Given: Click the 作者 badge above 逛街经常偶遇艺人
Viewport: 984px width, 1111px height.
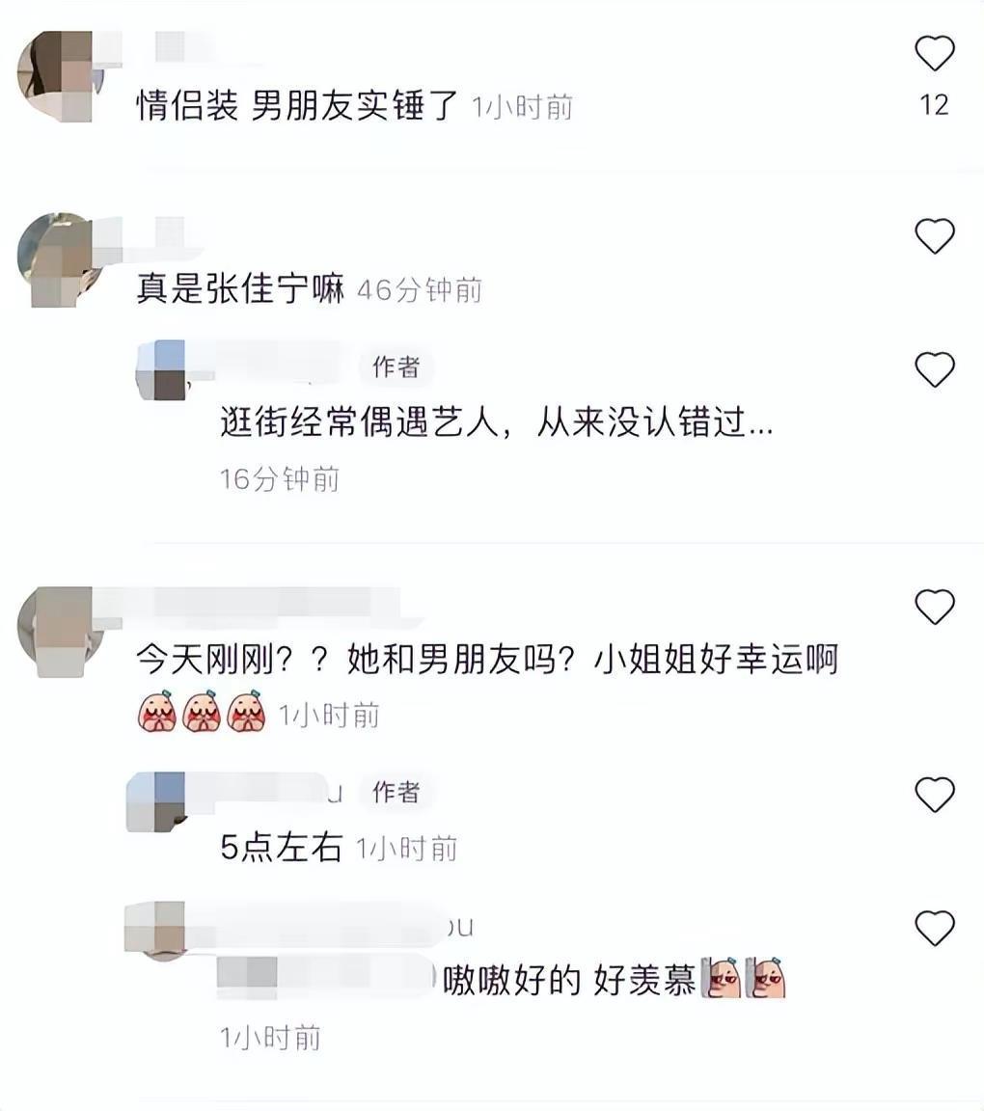Looking at the screenshot, I should pos(396,367).
